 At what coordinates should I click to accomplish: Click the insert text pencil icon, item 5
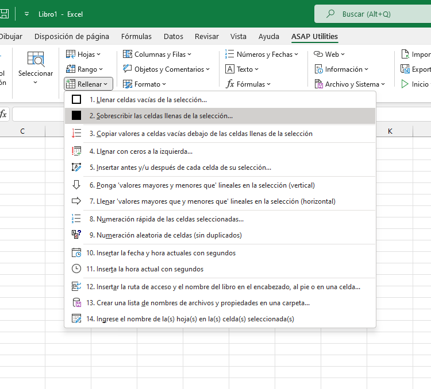[x=76, y=167]
